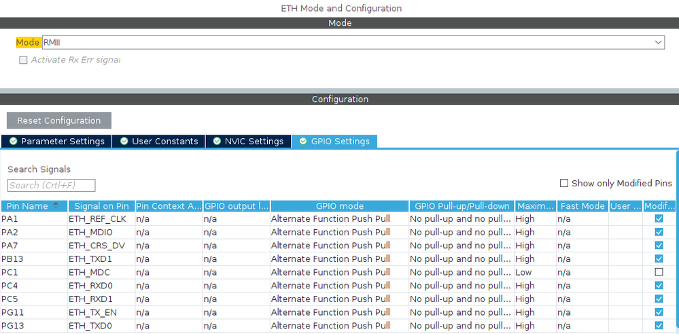Toggle Modified checkbox for PC5 row
679x334 pixels.
click(659, 299)
